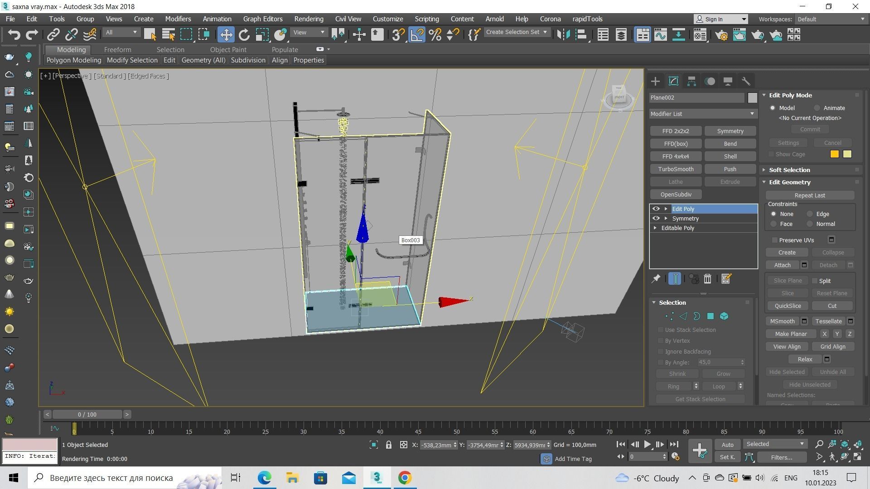Select Border sub-object level icon
870x489 pixels.
697,316
